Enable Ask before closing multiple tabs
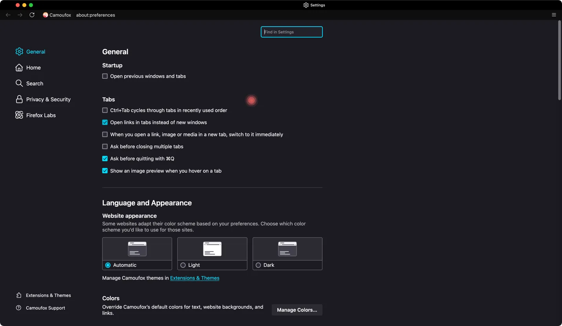Viewport: 562px width, 326px height. pyautogui.click(x=105, y=146)
